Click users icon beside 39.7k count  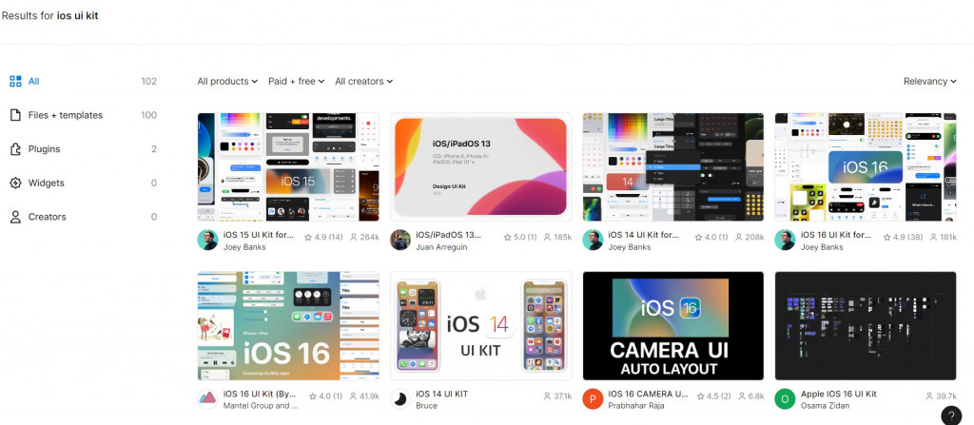pos(929,396)
